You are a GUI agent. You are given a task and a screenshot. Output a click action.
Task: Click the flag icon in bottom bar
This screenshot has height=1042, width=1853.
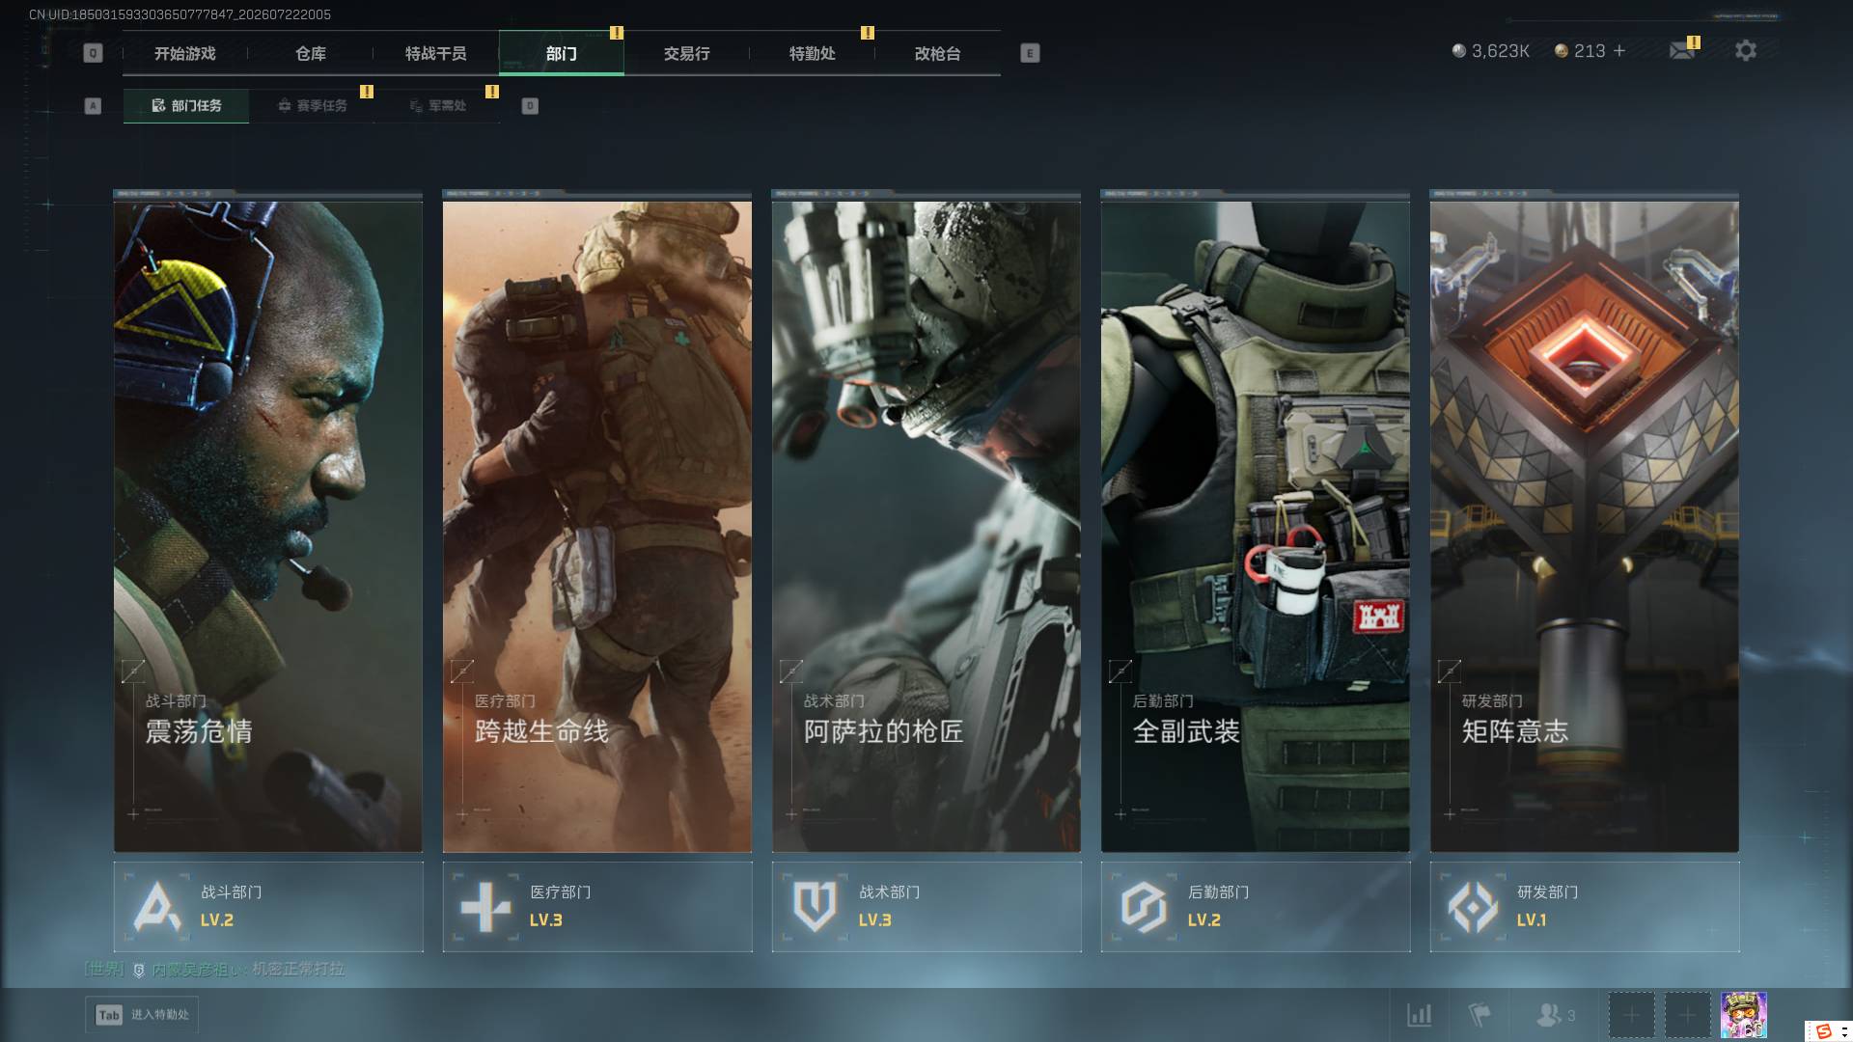[1479, 1015]
